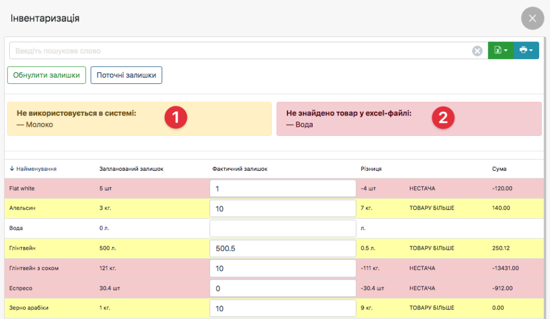Open the print options dropdown

(526, 50)
